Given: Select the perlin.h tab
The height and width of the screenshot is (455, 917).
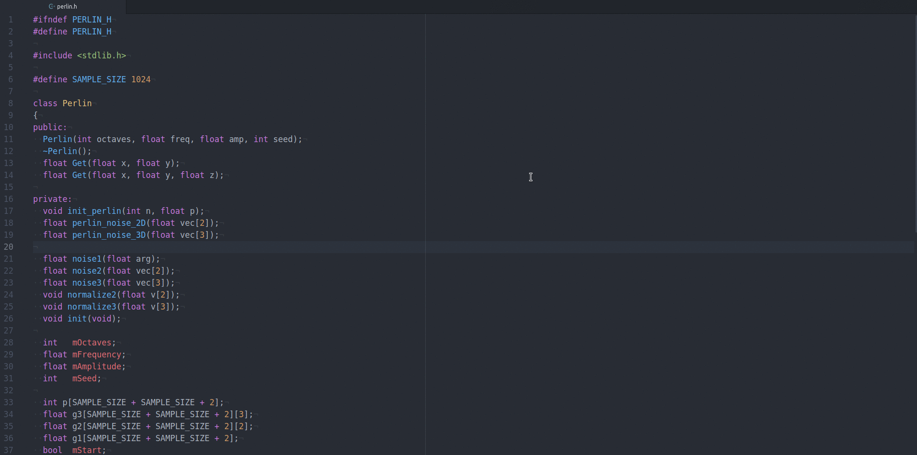Looking at the screenshot, I should pos(67,6).
